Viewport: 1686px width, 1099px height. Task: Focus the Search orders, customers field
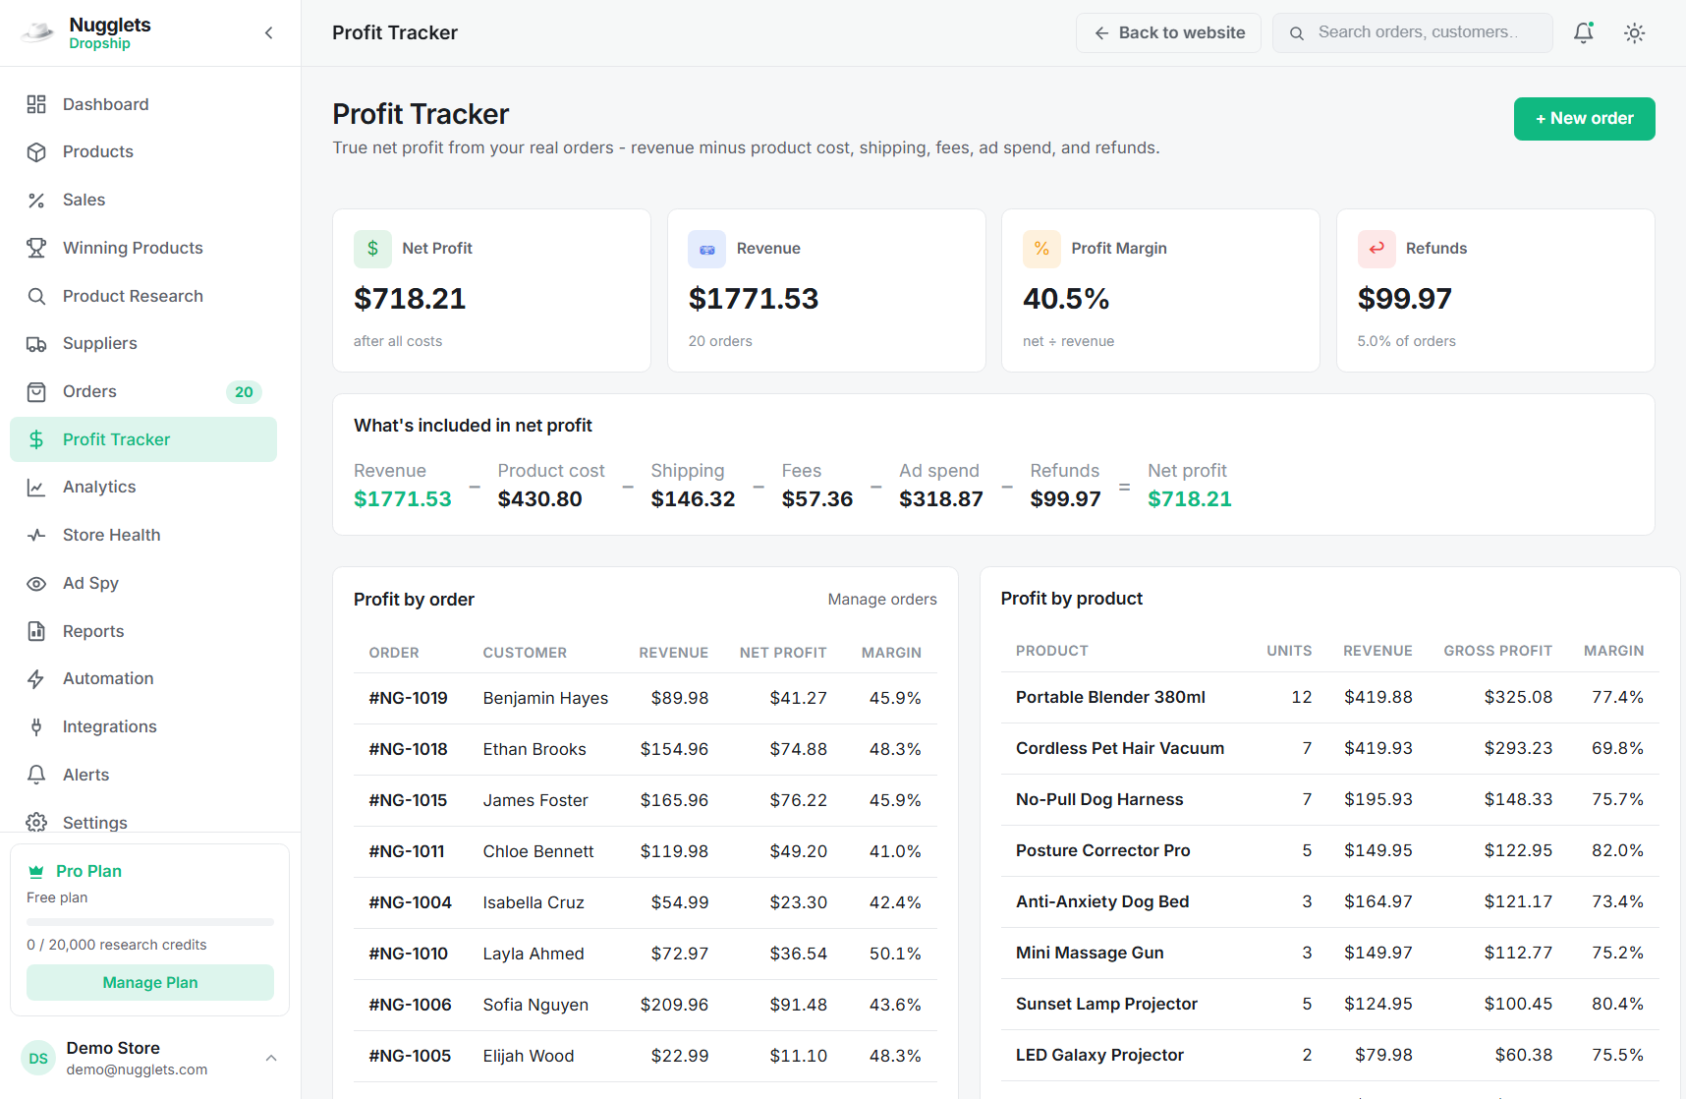tap(1413, 32)
